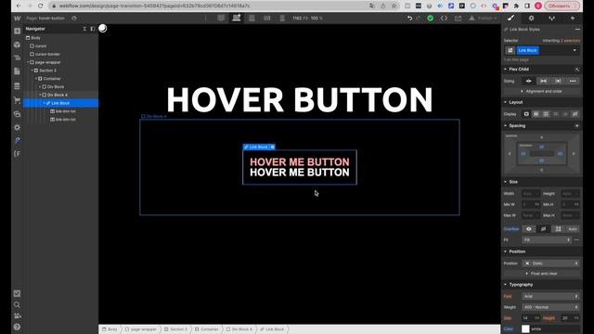This screenshot has height=334, width=594.
Task: Set overflow to Auto
Action: (573, 229)
